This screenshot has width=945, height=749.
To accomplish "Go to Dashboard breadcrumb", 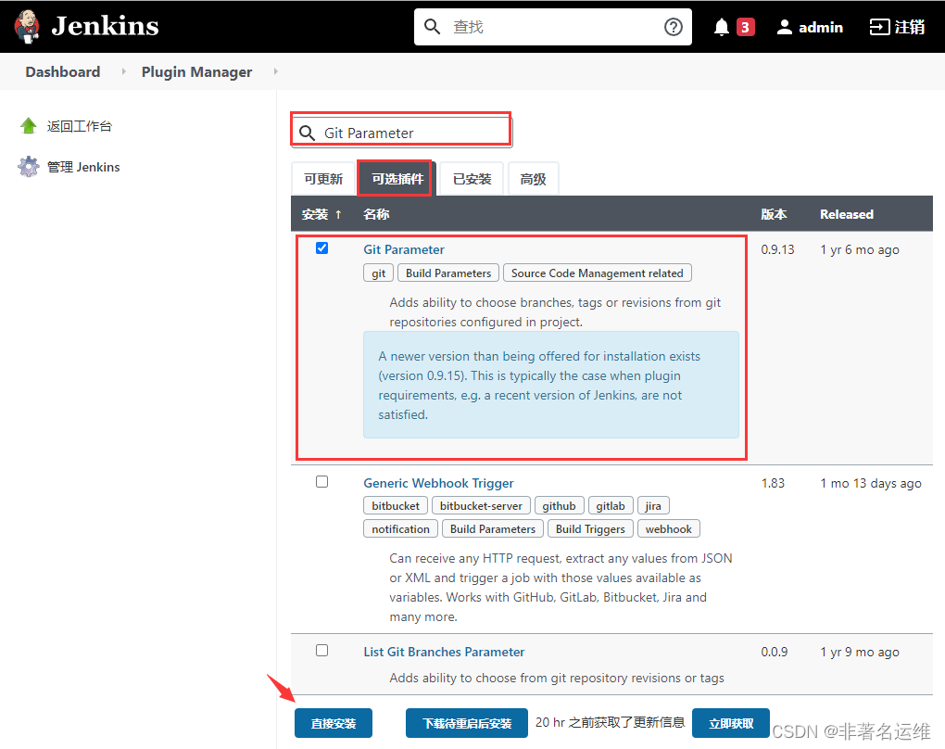I will pyautogui.click(x=63, y=71).
